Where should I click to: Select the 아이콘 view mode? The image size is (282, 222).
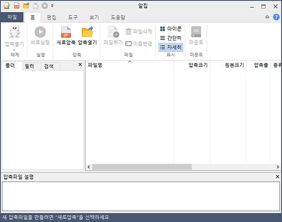[x=171, y=29]
